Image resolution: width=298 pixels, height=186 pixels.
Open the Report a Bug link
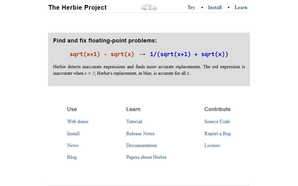(x=218, y=134)
